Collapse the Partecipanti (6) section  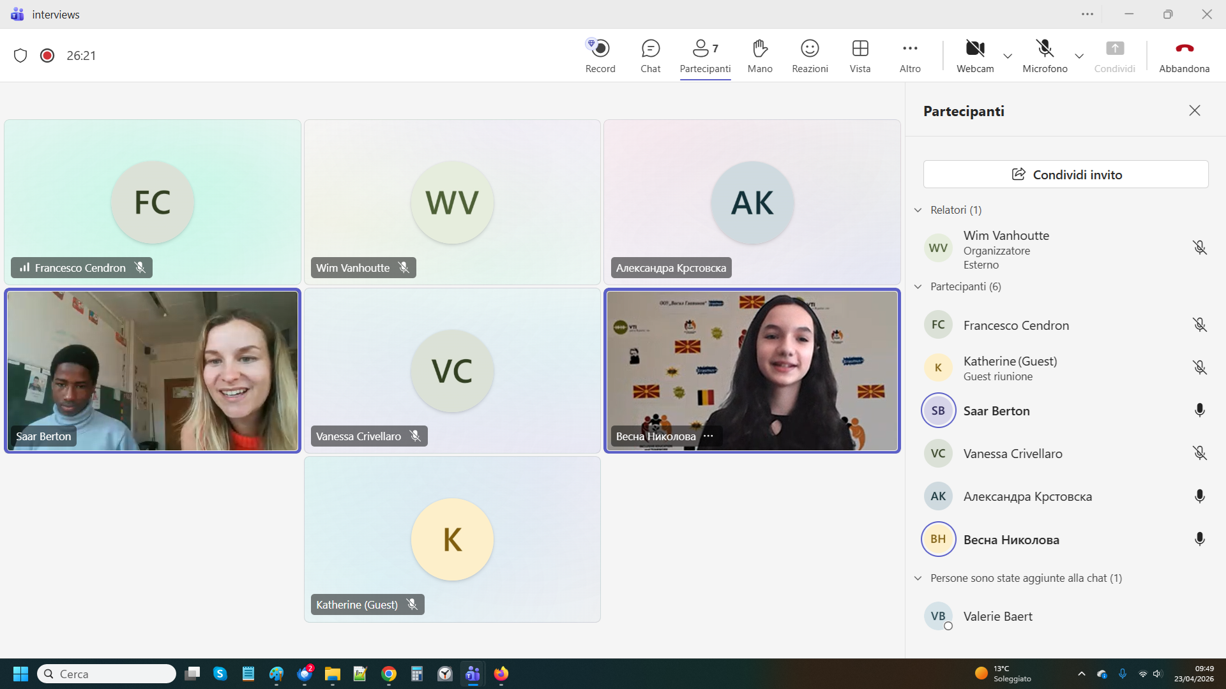(x=918, y=286)
